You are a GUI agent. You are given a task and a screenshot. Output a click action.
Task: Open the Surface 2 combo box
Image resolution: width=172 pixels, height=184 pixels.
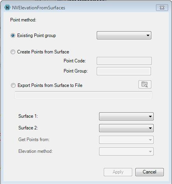[x=126, y=128]
